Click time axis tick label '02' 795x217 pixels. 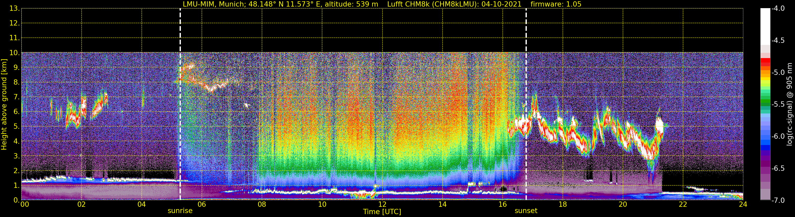[81, 204]
